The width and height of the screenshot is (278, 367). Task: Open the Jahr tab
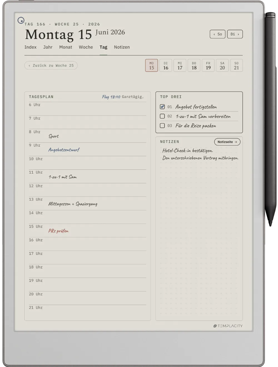pos(48,47)
